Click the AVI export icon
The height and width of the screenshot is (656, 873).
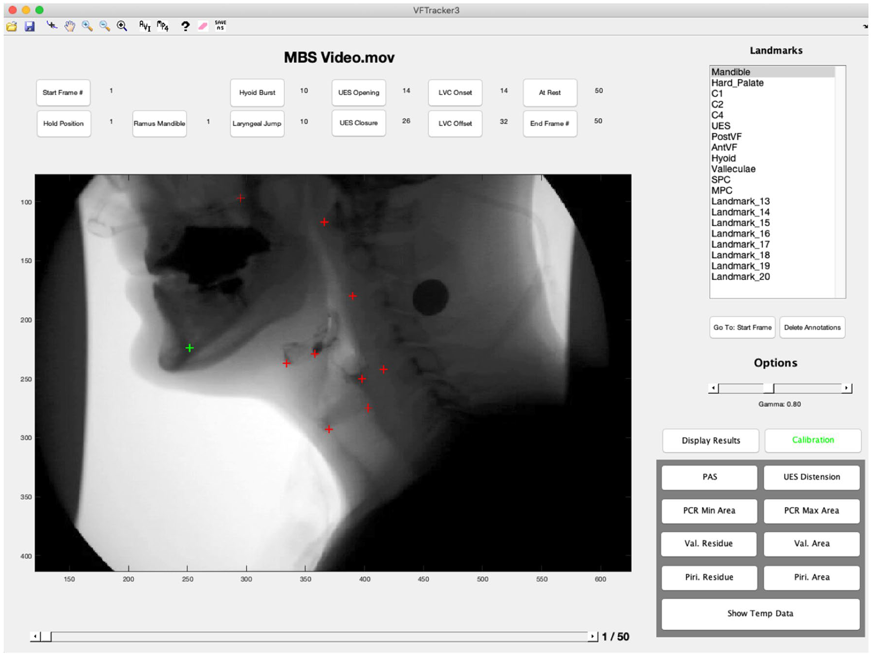coord(145,26)
